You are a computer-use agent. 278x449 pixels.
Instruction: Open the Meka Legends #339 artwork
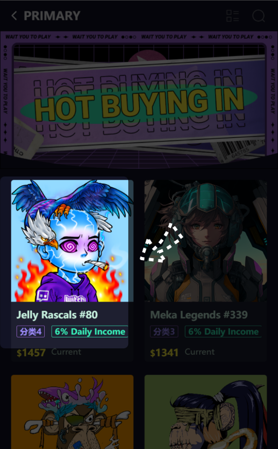pyautogui.click(x=206, y=241)
